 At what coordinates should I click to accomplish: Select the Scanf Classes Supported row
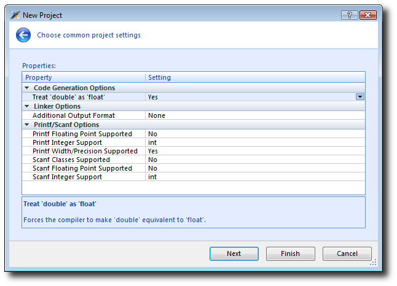coord(71,160)
